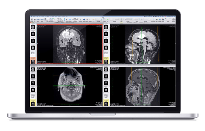The height and width of the screenshot is (131, 205).
Task: Select the top series thumbnail in left strip
Action: tap(33, 28)
